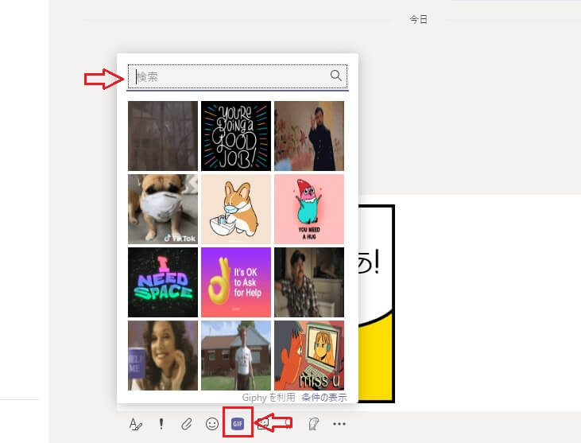Choose the I Need Space GIF

163,282
